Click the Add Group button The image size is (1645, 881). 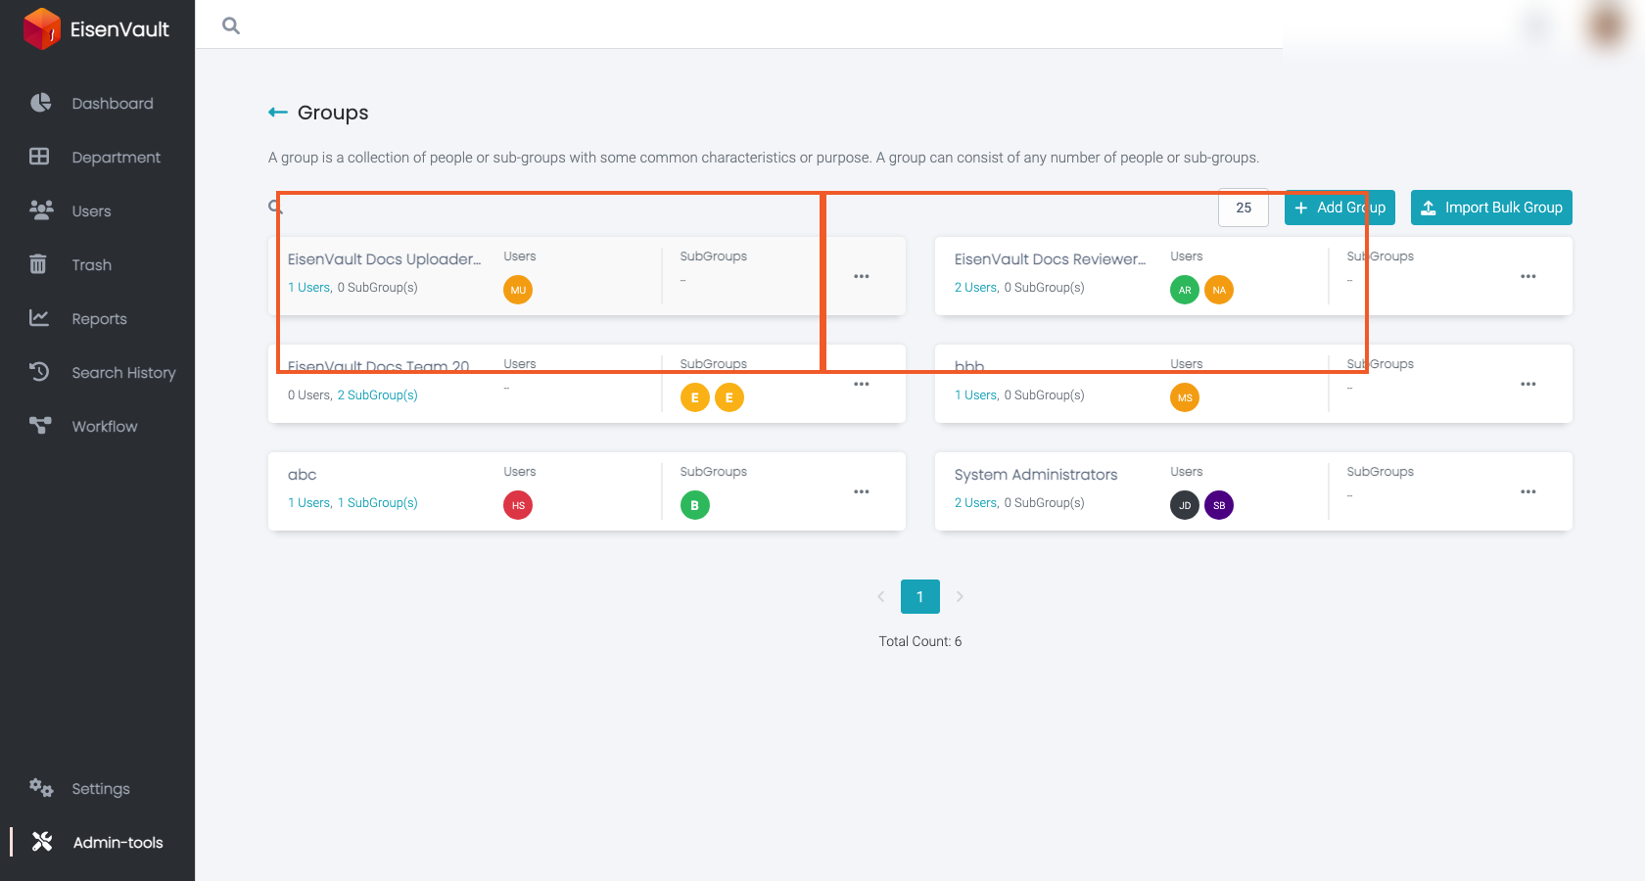point(1339,208)
